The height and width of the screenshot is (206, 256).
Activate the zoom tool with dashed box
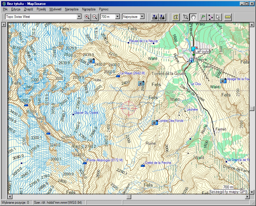coord(185,17)
